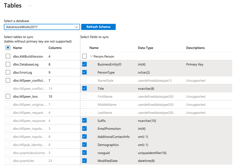Click the dbo.sysarticles row text
Image resolution: width=242 pixels, height=166 pixels.
click(24, 161)
